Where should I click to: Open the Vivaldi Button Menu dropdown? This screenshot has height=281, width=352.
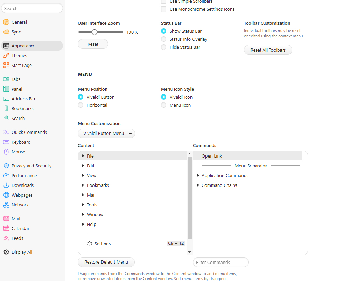(106, 134)
